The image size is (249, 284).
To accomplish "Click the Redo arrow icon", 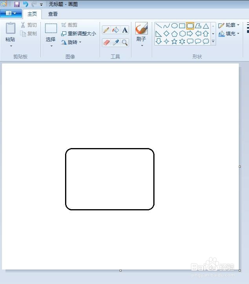I will click(x=34, y=4).
